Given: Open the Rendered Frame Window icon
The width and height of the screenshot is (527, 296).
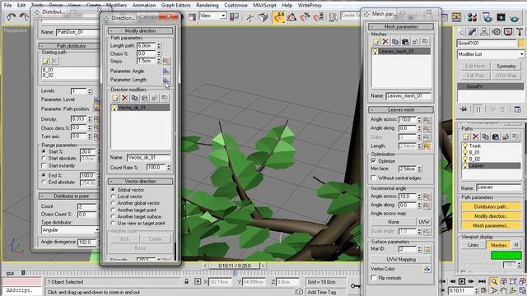Looking at the screenshot, I should [501, 17].
